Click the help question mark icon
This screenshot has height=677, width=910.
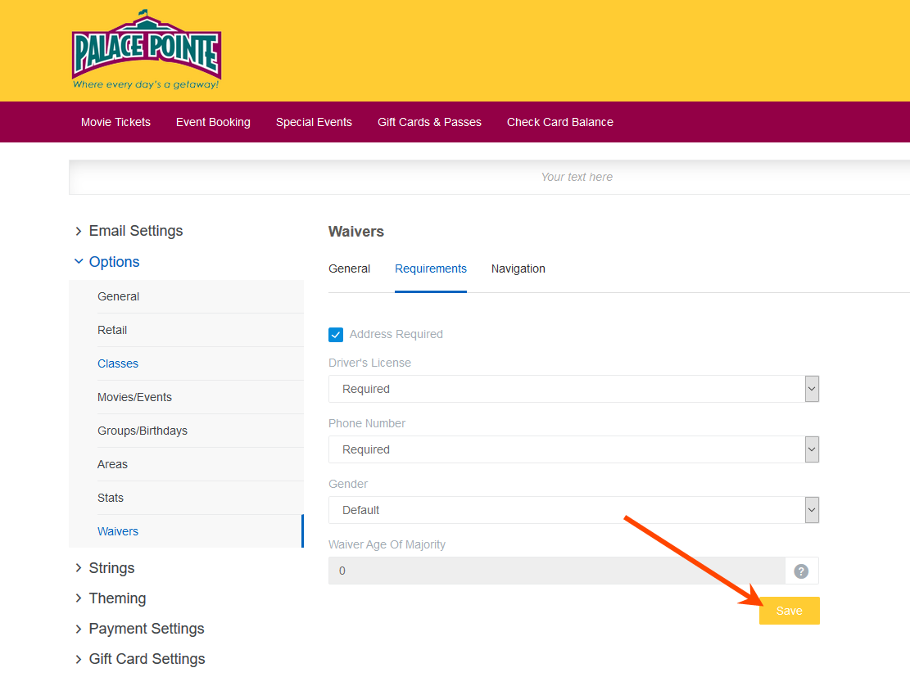pos(801,571)
